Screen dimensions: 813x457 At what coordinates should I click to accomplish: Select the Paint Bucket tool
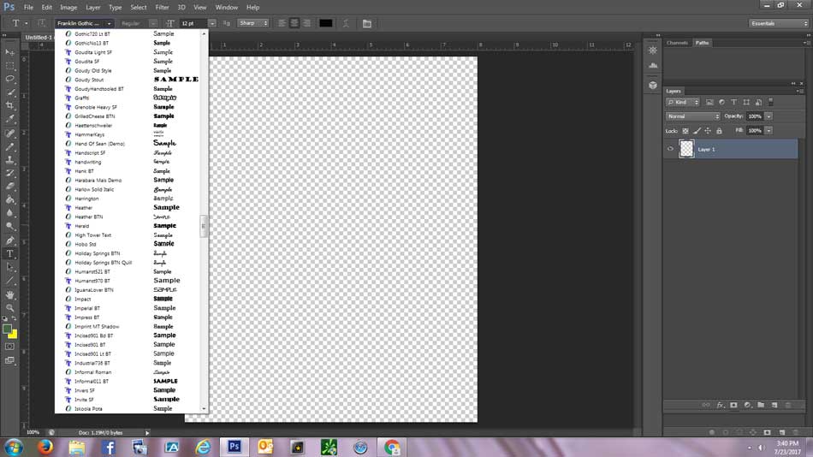(10, 199)
